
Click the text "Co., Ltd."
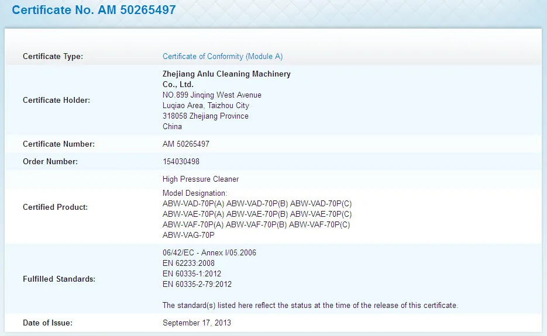(178, 84)
